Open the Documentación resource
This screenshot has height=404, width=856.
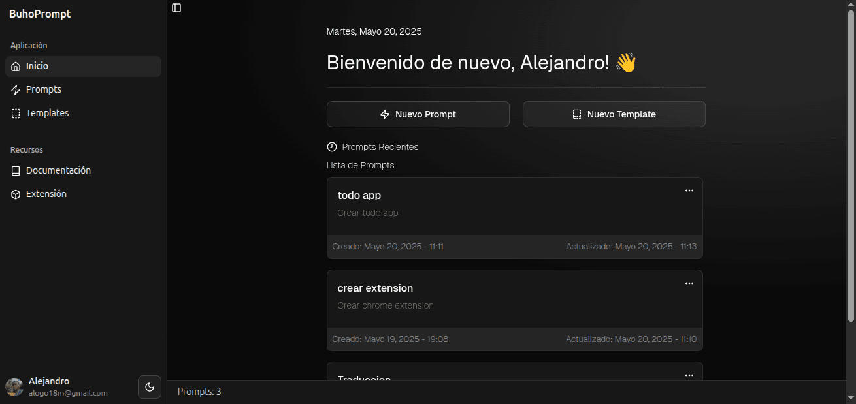tap(83, 171)
